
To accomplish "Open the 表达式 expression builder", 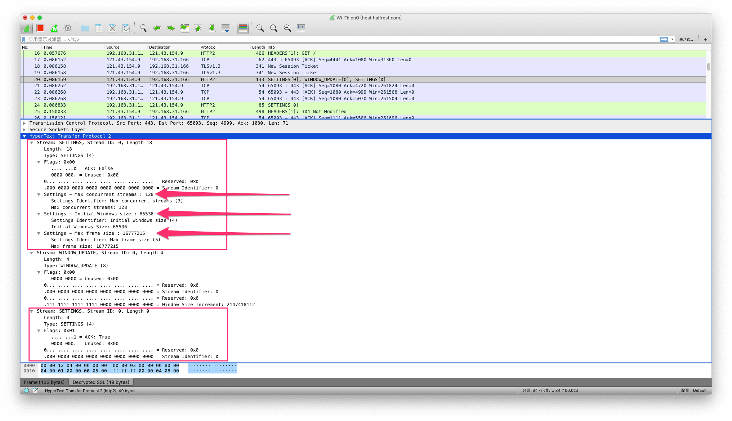I will point(686,39).
